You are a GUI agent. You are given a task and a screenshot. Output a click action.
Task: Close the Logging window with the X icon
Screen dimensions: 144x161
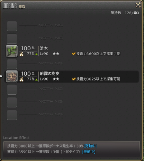138,5
